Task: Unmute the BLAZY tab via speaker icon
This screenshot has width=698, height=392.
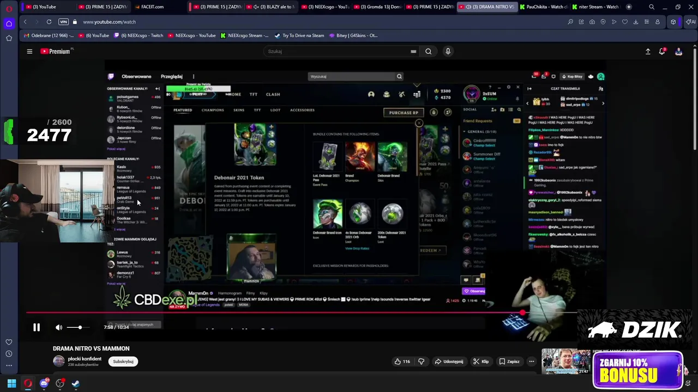Action: point(256,7)
